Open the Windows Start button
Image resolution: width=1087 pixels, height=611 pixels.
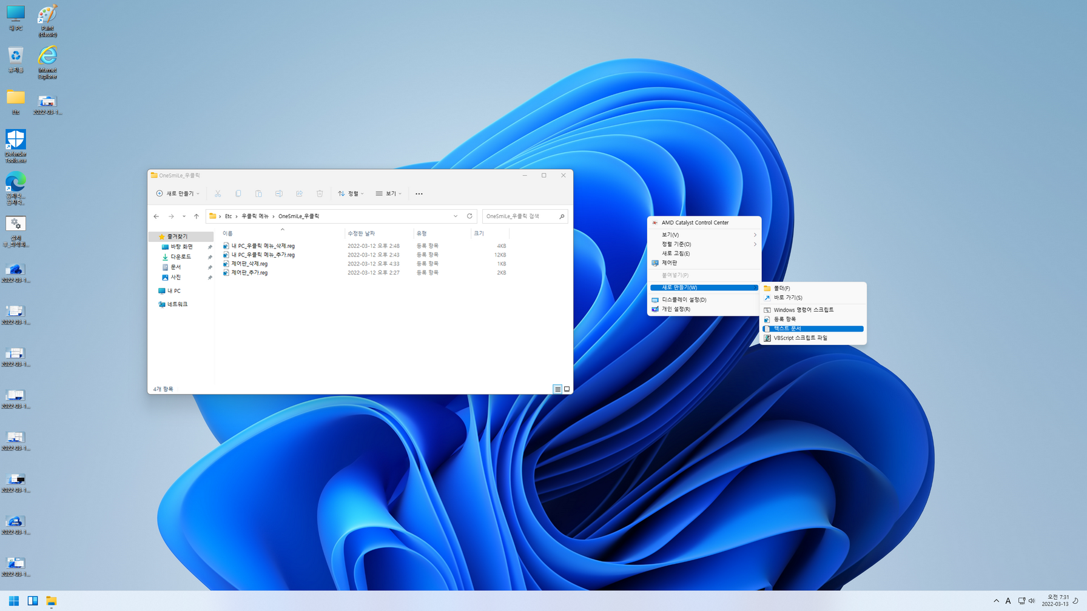[x=14, y=601]
